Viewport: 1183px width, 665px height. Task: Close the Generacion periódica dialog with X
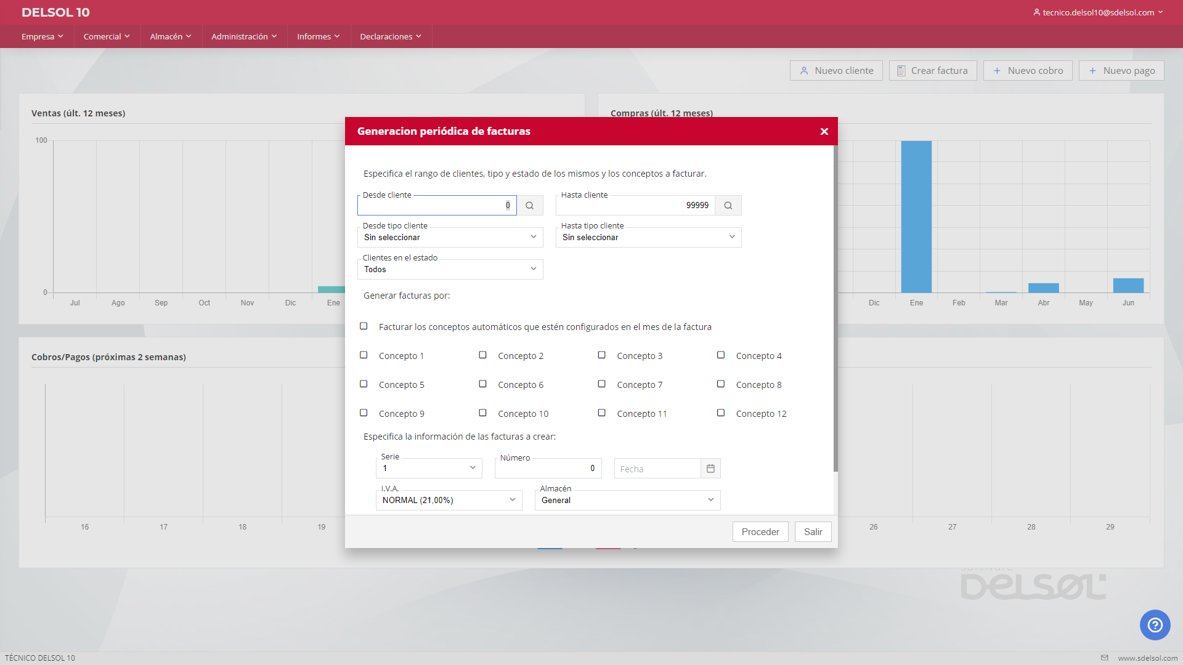pyautogui.click(x=824, y=131)
